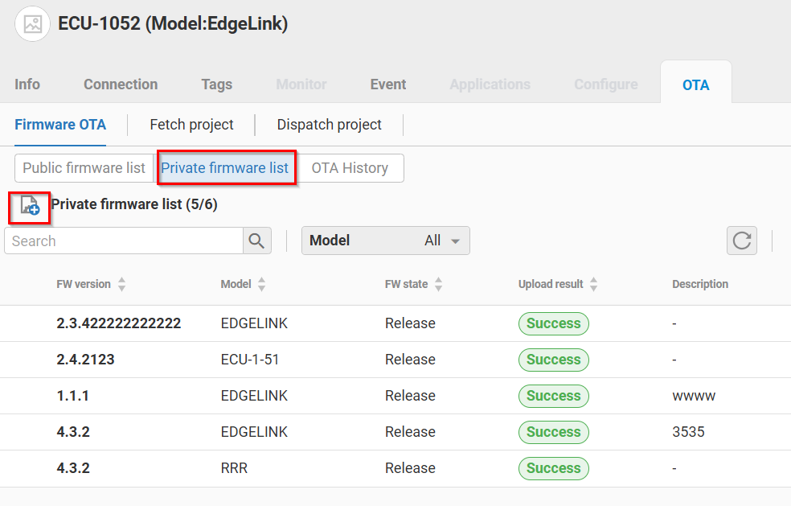This screenshot has height=506, width=791.
Task: Go to the Event tab
Action: click(x=387, y=84)
